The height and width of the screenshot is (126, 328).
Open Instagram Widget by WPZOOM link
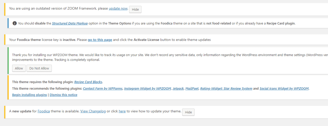click(x=148, y=88)
